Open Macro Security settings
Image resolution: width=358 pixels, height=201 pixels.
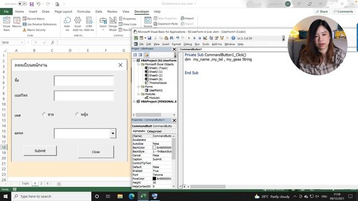(34, 30)
